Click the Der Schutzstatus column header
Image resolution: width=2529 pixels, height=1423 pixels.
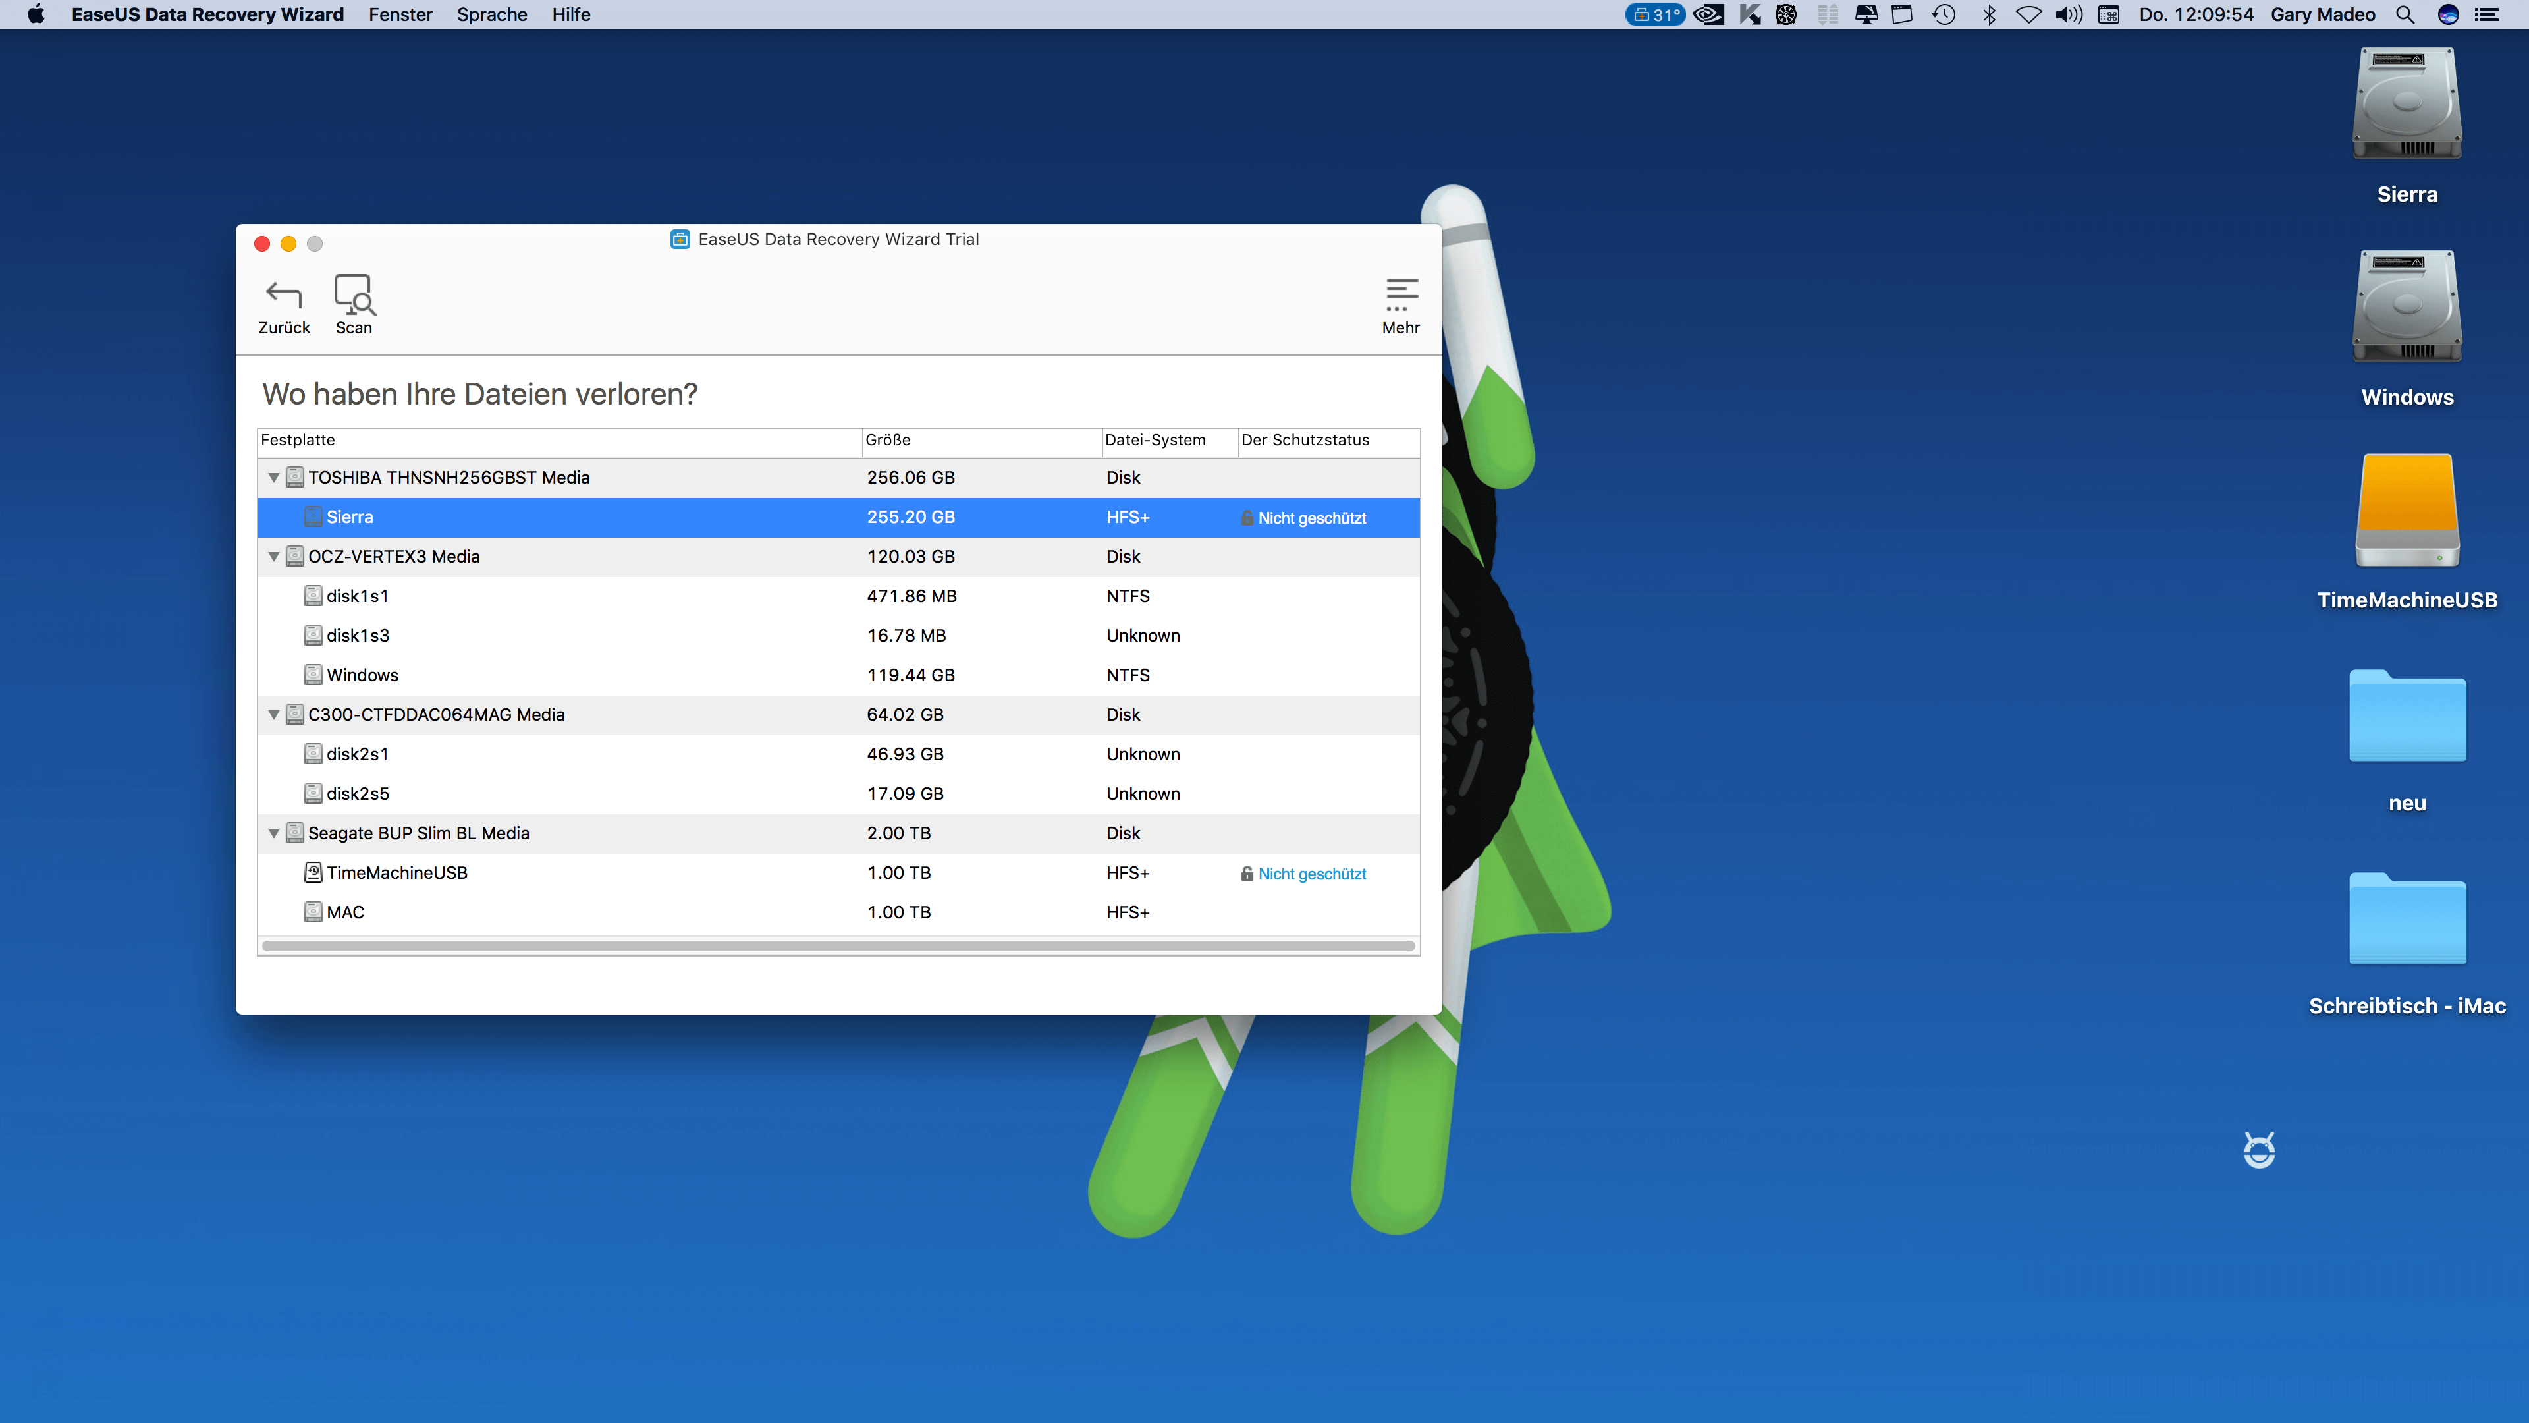(1328, 441)
